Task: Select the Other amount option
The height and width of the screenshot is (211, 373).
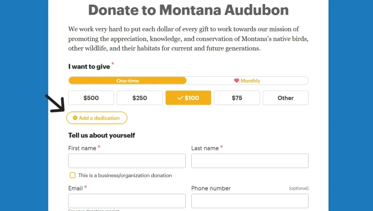Action: tap(286, 98)
